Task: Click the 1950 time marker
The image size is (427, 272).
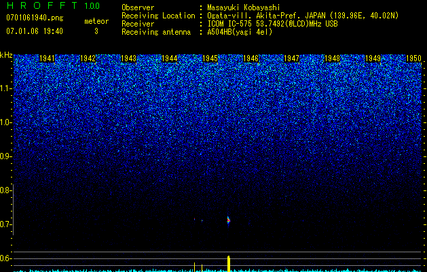Action: click(x=413, y=58)
